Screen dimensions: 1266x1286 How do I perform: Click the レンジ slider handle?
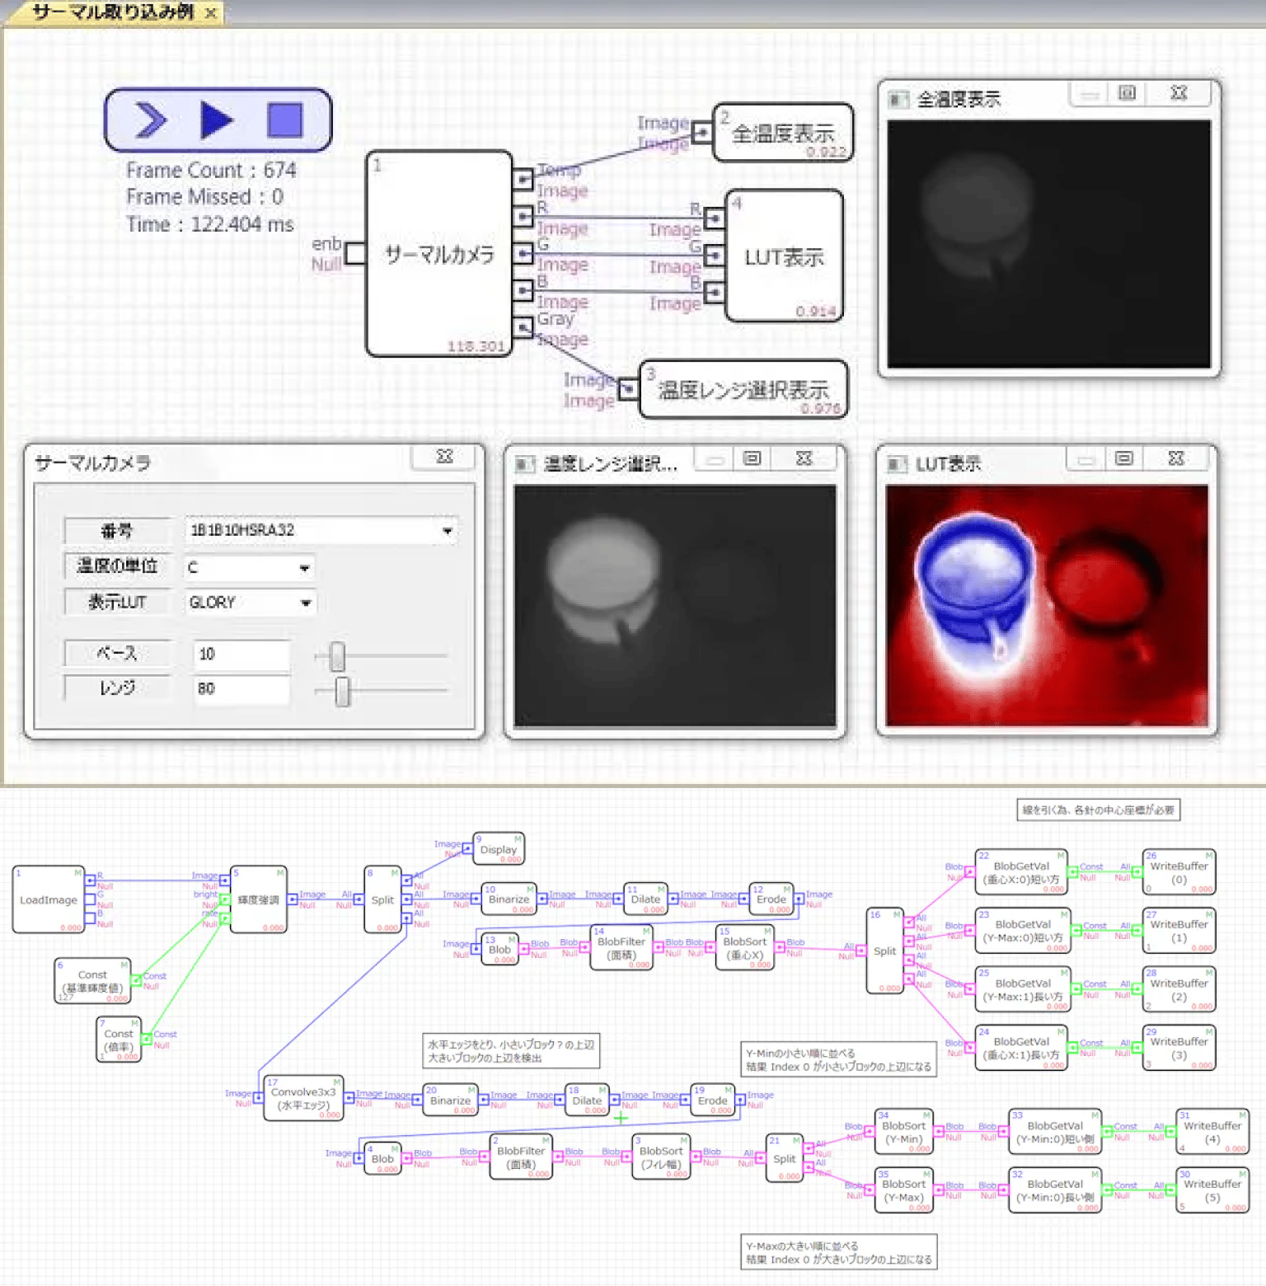coord(343,691)
